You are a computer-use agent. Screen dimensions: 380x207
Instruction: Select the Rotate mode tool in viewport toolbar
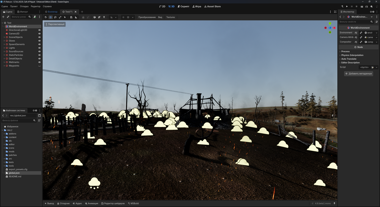55,17
